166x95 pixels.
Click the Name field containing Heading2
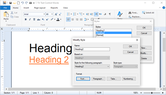(92, 49)
